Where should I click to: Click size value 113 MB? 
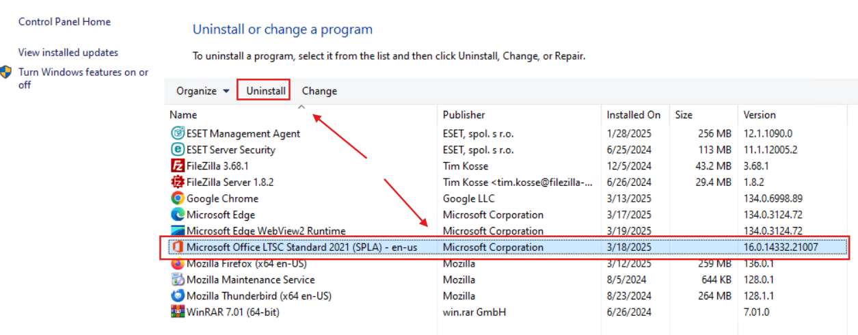pos(715,150)
